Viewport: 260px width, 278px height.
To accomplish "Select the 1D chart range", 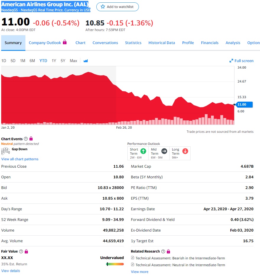I will click(x=4, y=61).
